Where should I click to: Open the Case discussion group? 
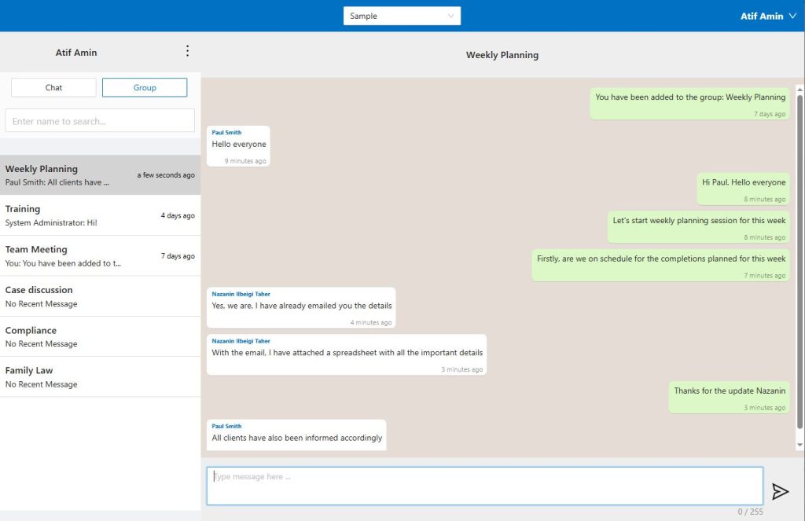(100, 296)
